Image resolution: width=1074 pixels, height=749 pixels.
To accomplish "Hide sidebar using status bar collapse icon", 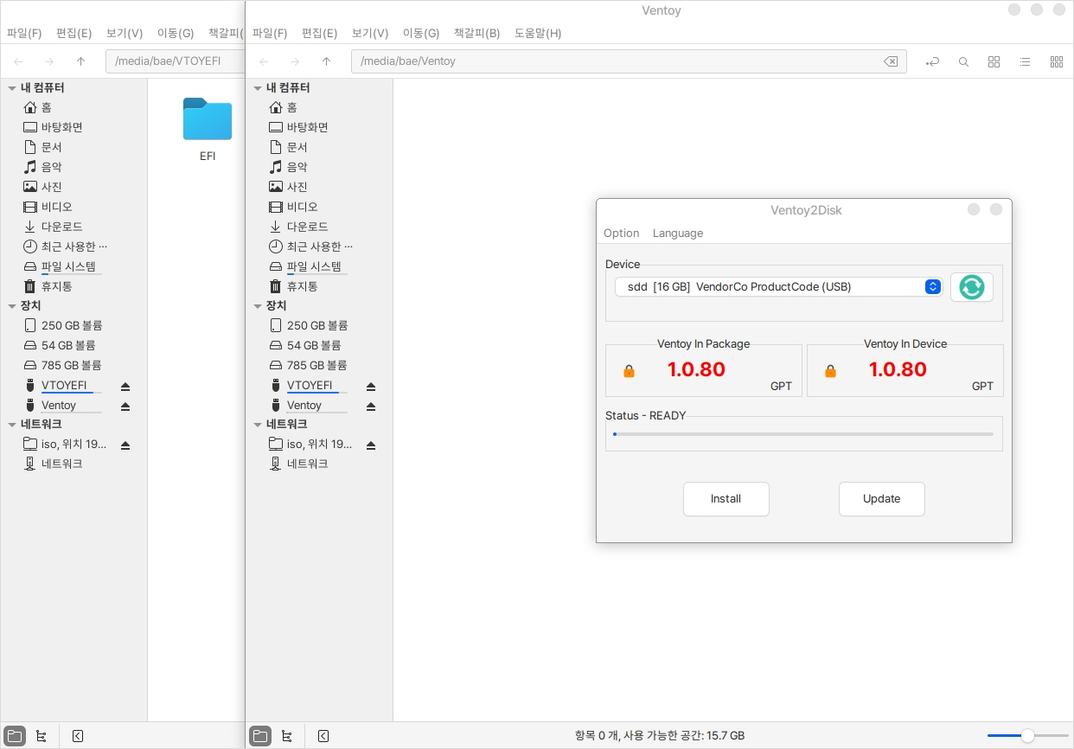I will pyautogui.click(x=323, y=736).
